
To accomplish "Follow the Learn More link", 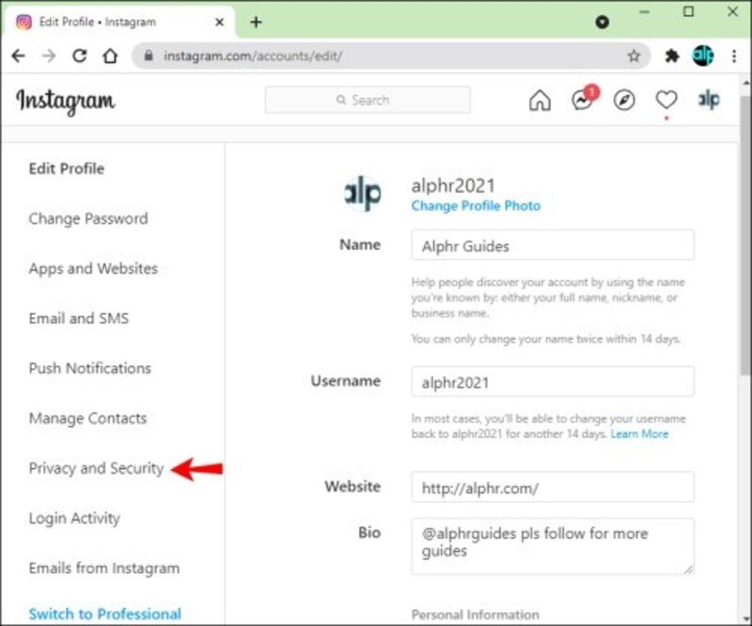I will 639,434.
